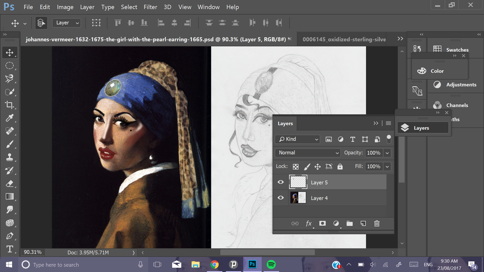This screenshot has height=272, width=484.
Task: Open the Filter menu
Action: coord(150,7)
